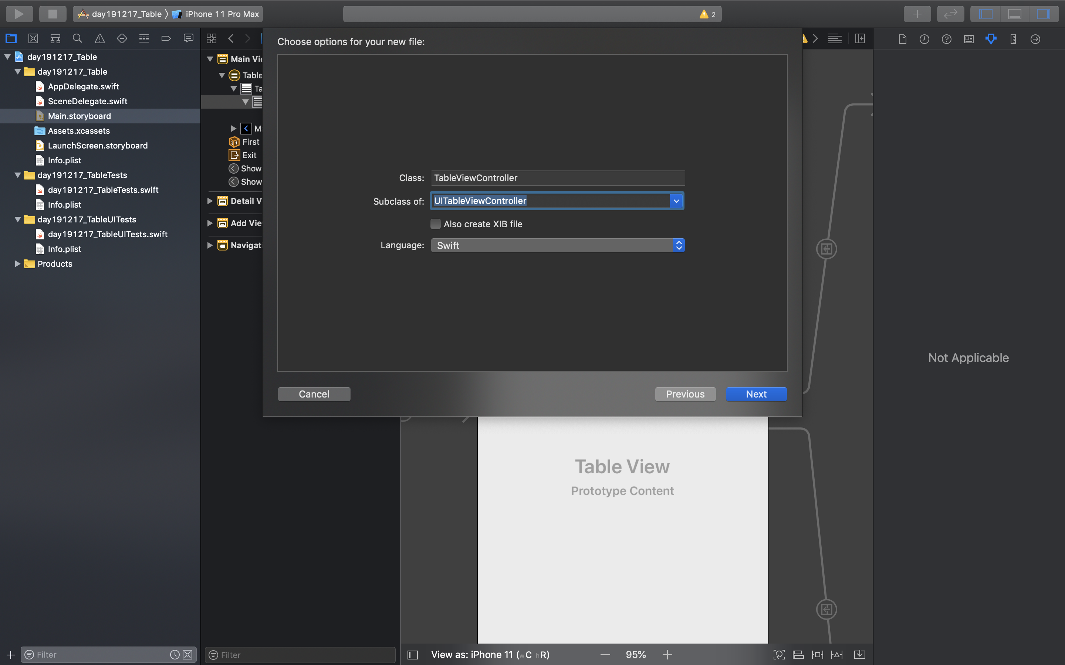The height and width of the screenshot is (665, 1065).
Task: Open the Source Control navigator icon
Action: tap(33, 39)
